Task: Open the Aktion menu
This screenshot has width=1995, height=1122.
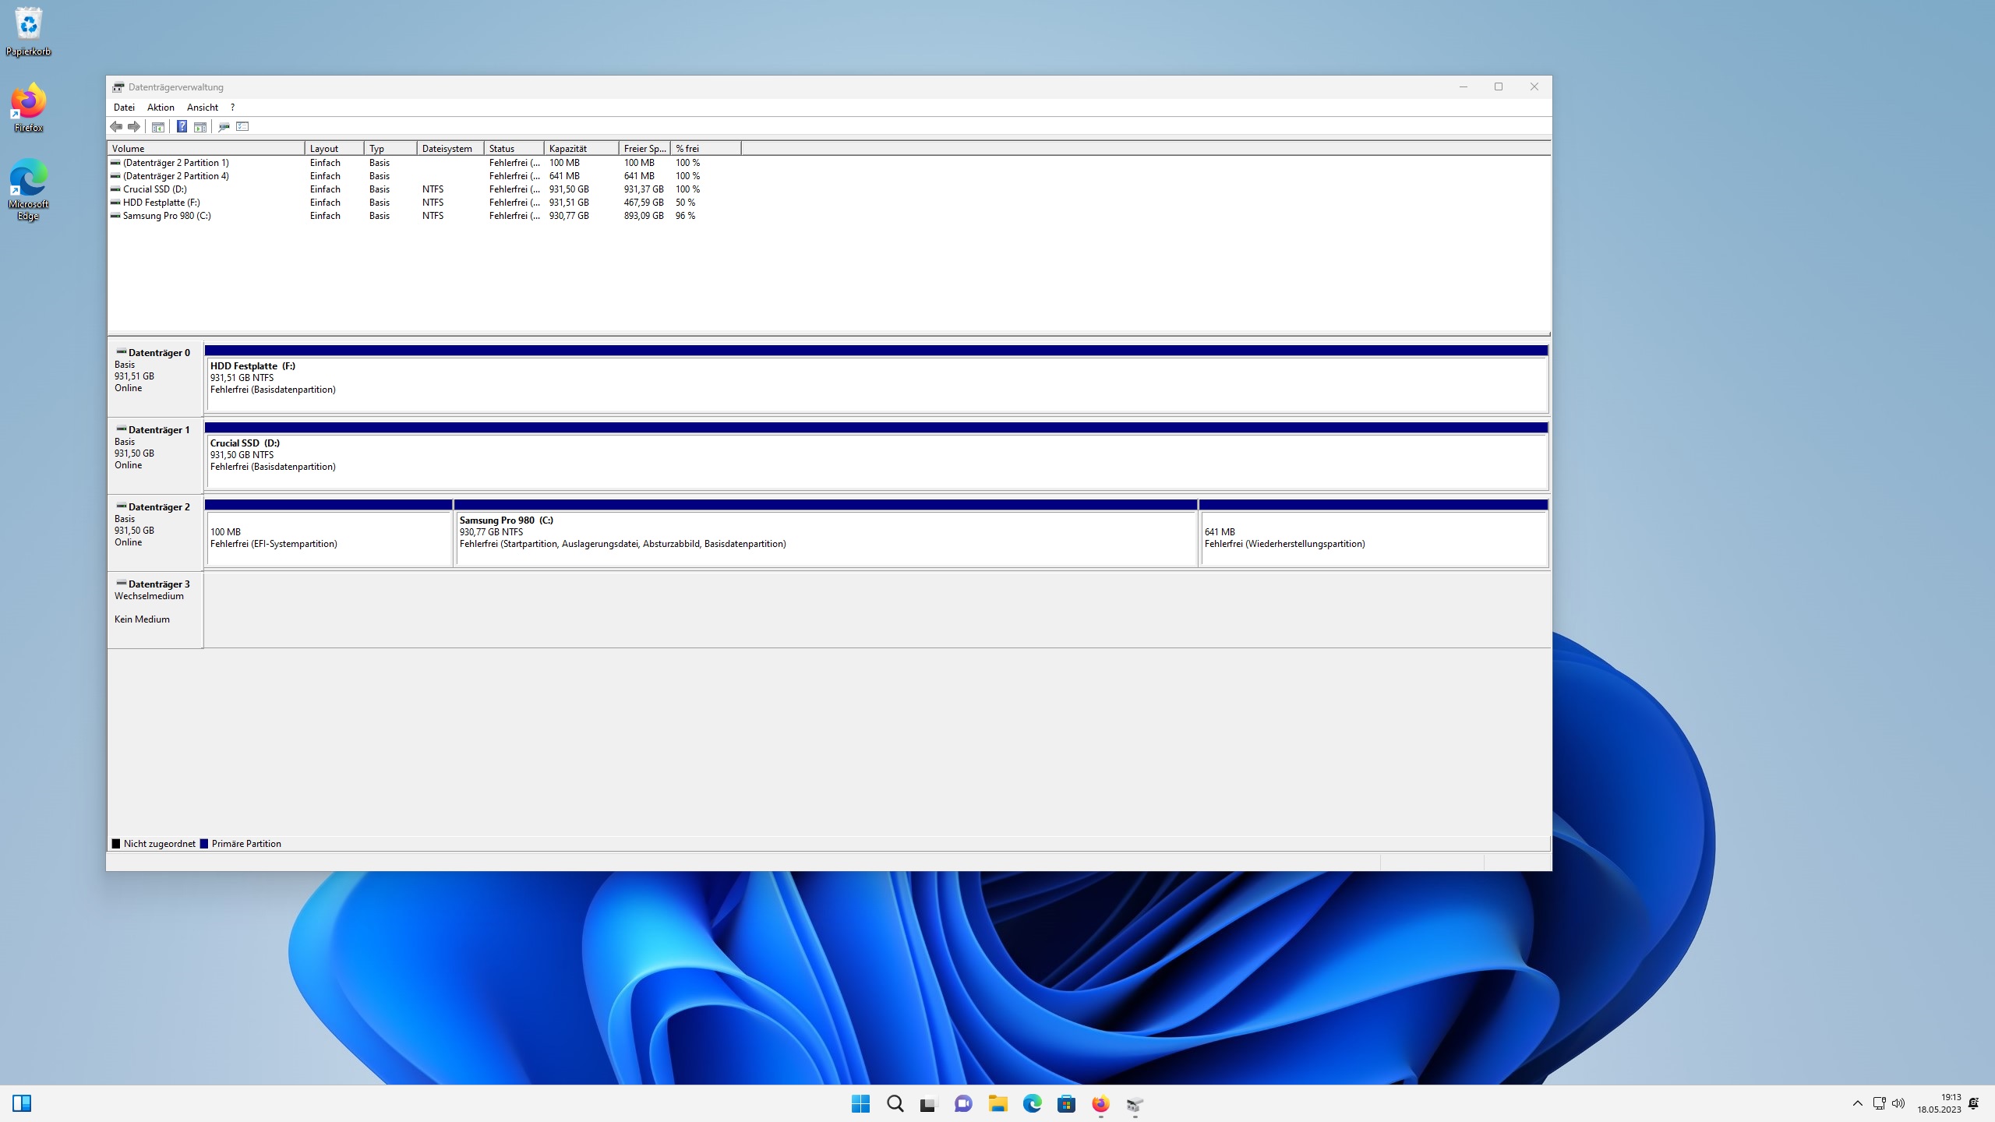Action: point(161,108)
